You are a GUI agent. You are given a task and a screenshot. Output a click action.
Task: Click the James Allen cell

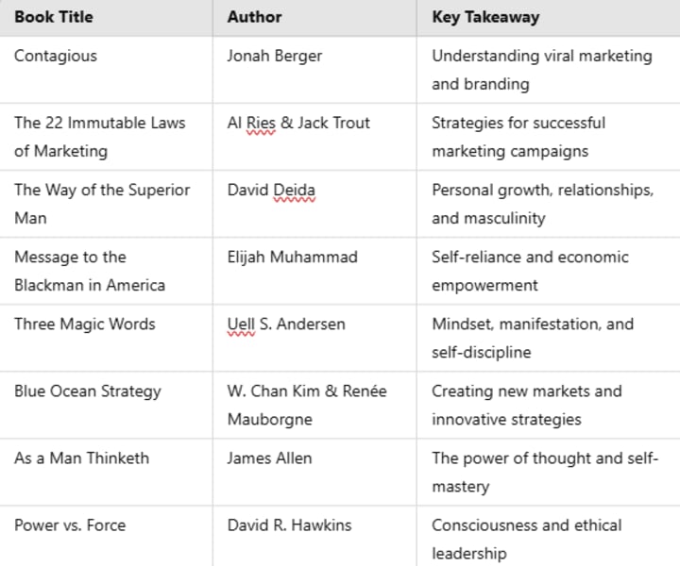tap(314, 473)
